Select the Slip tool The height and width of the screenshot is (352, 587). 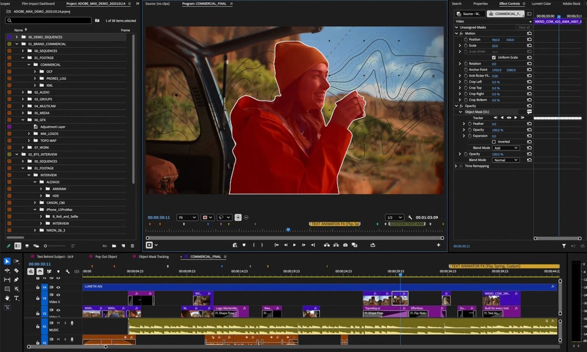coord(7,279)
